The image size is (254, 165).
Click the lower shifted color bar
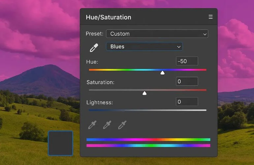pos(148,146)
